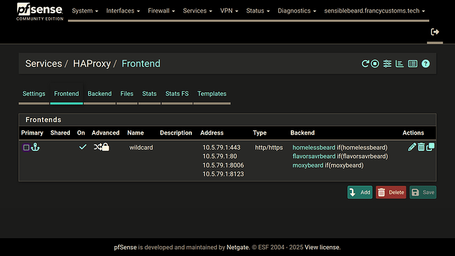Open the sensiblebeard.francycustoms.tech menu
The height and width of the screenshot is (256, 455).
coord(375,11)
